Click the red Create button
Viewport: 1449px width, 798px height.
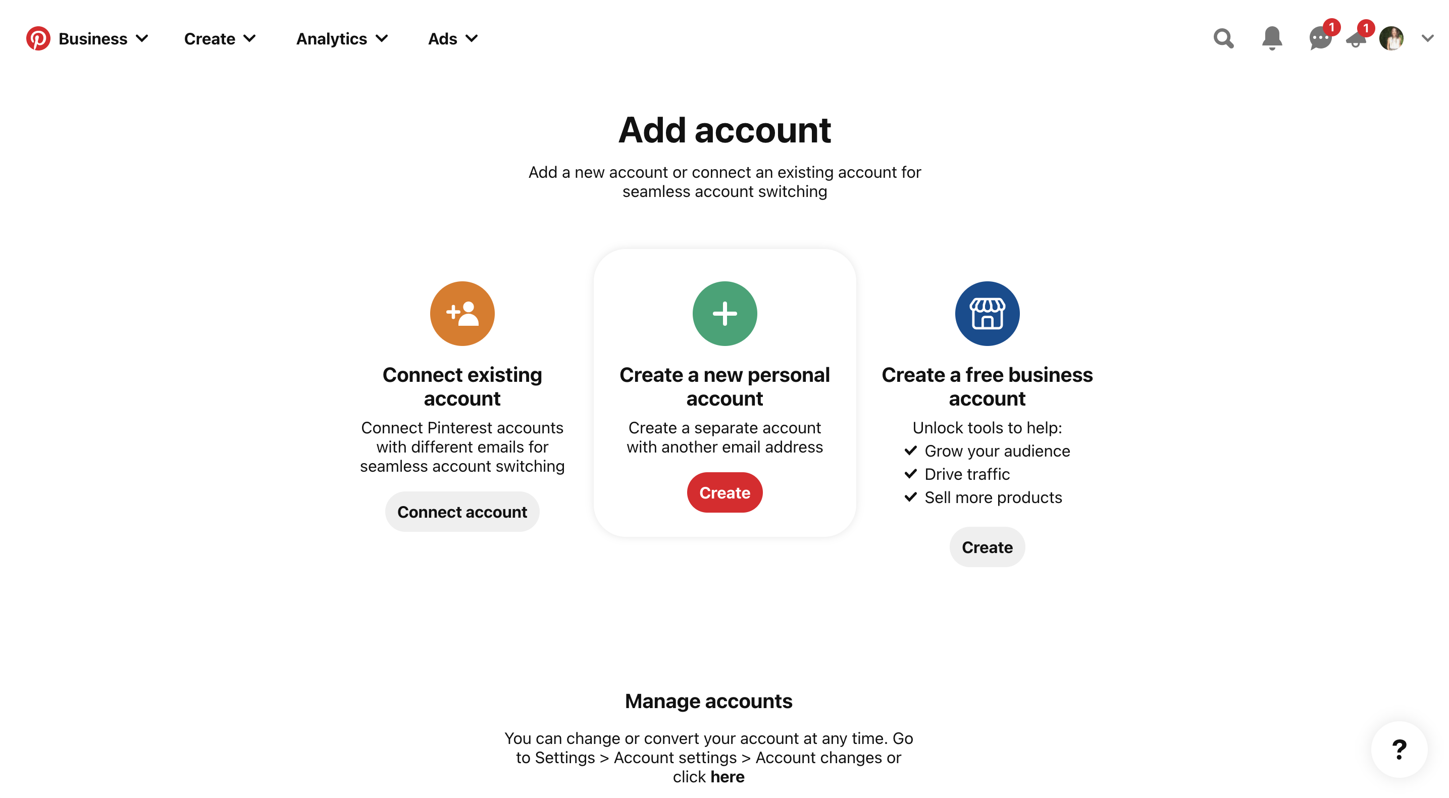pyautogui.click(x=724, y=492)
